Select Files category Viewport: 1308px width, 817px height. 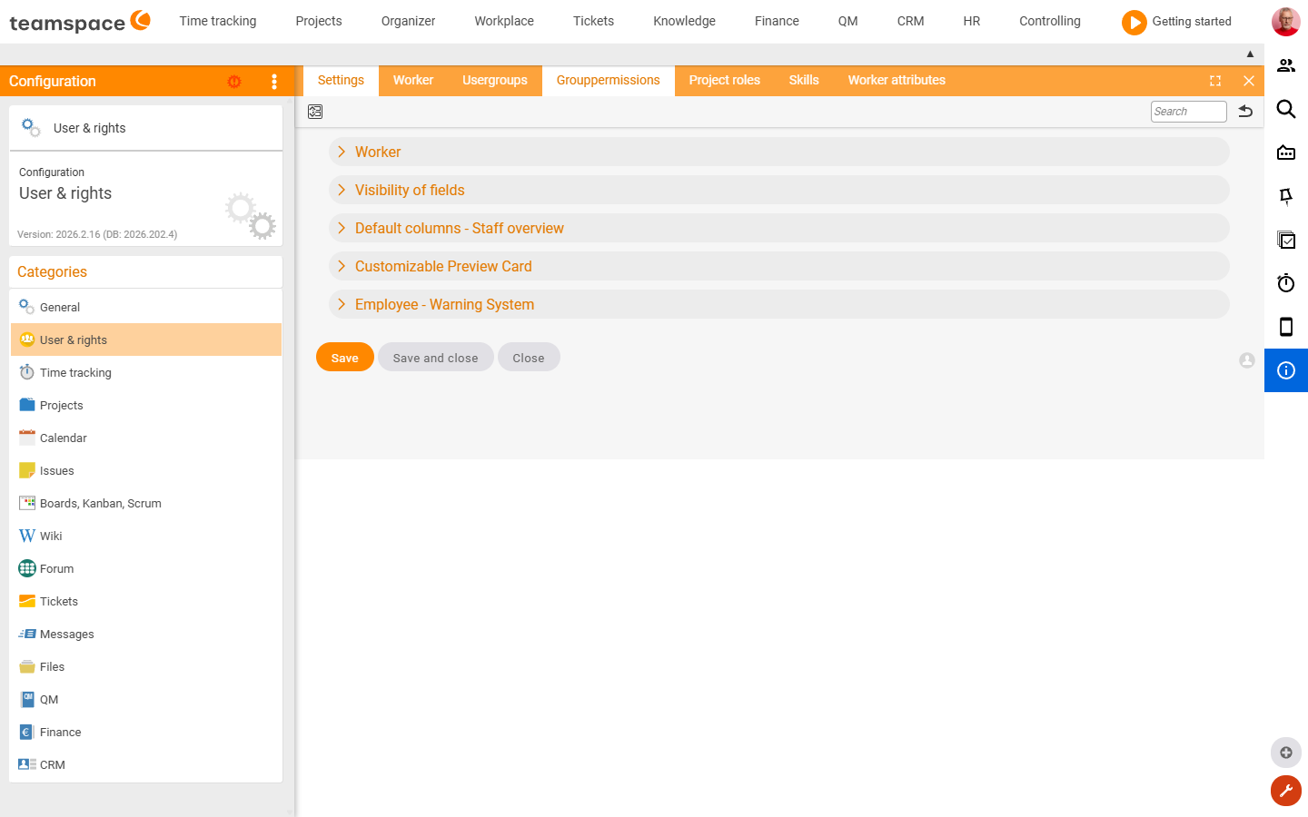pyautogui.click(x=146, y=666)
